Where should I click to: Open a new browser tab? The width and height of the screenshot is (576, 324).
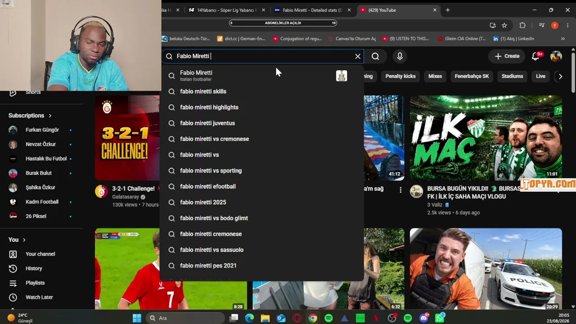447,10
